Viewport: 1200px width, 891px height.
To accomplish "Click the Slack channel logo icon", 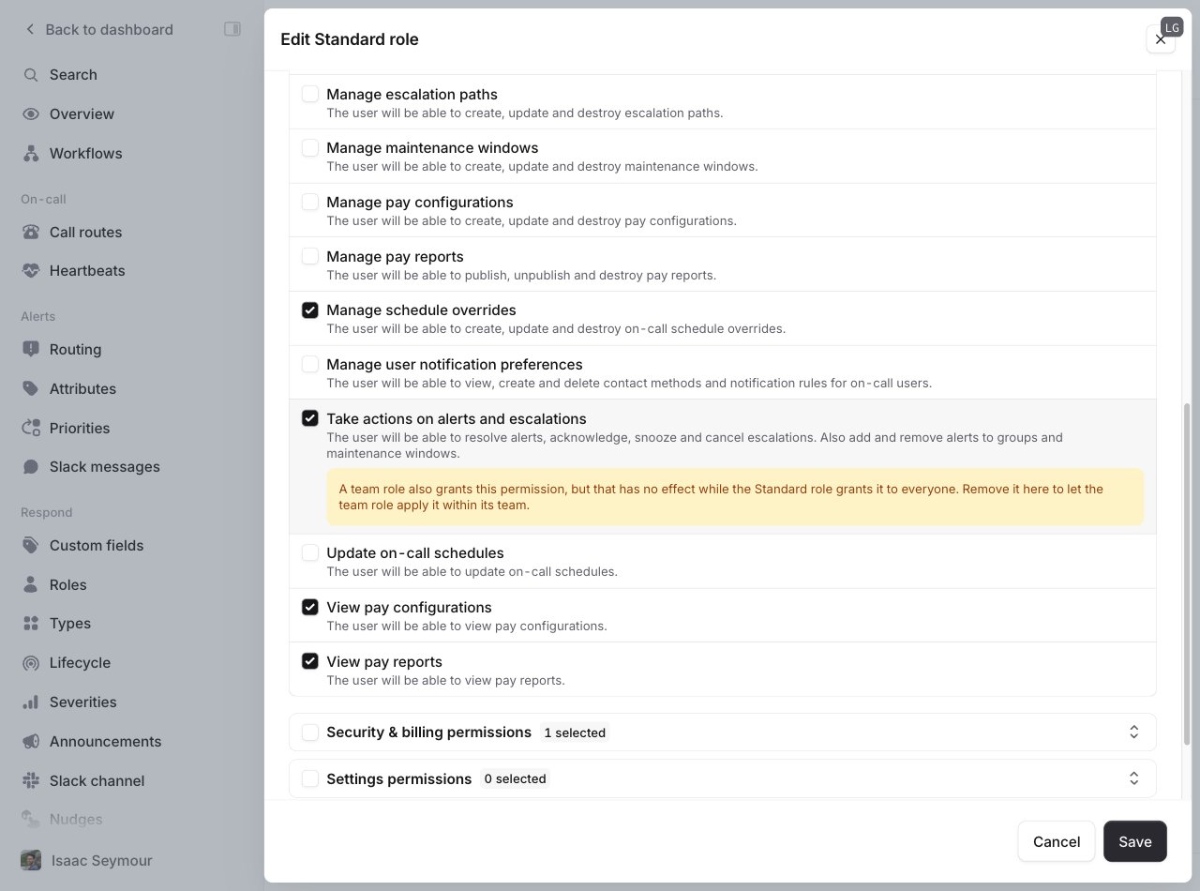I will coord(31,781).
